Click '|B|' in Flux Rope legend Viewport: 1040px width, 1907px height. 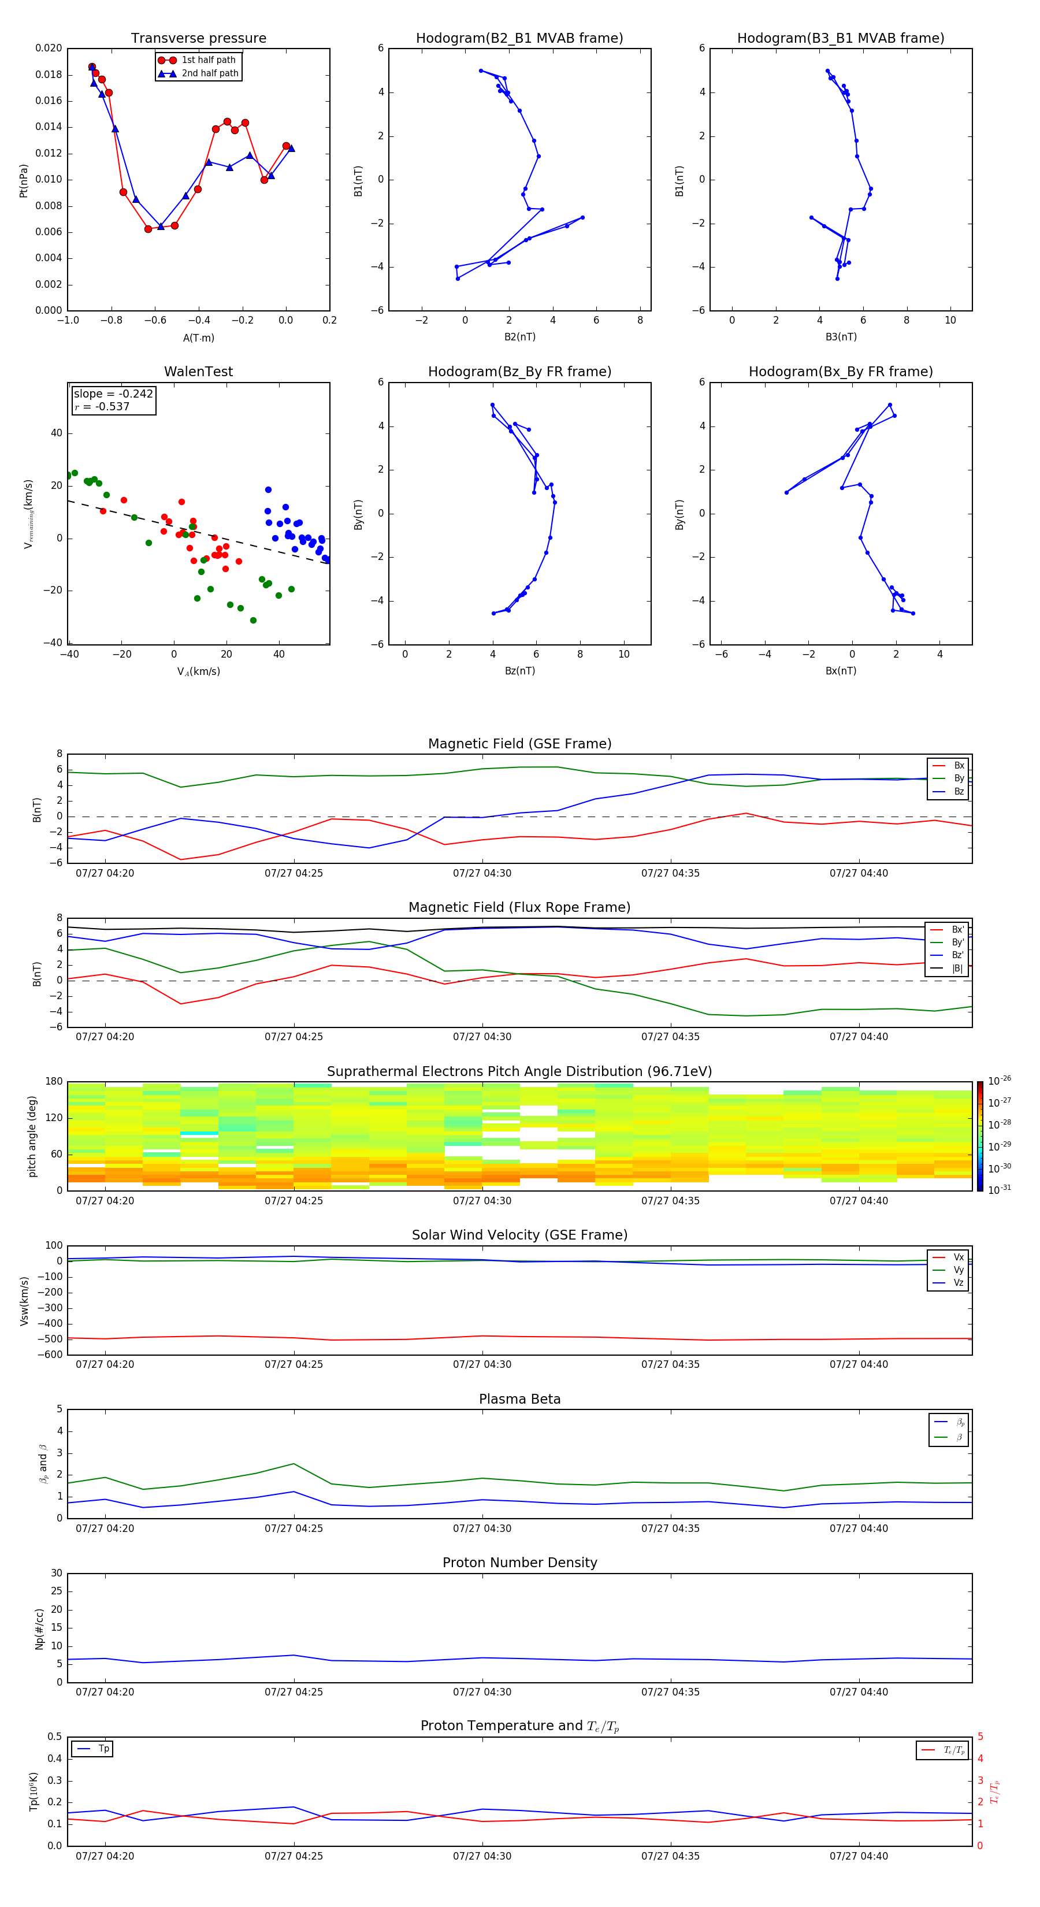[x=957, y=969]
